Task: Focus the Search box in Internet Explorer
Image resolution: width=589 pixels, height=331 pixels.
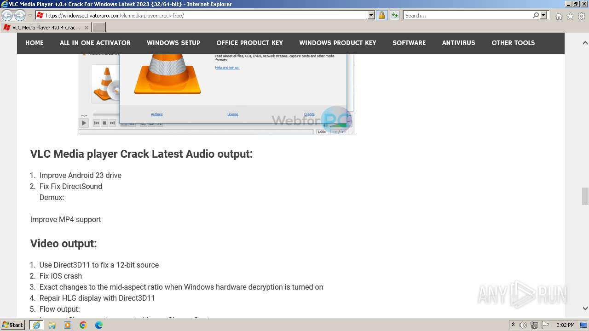Action: pyautogui.click(x=468, y=16)
